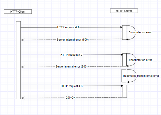Click the 200 OK response label

click(x=71, y=98)
